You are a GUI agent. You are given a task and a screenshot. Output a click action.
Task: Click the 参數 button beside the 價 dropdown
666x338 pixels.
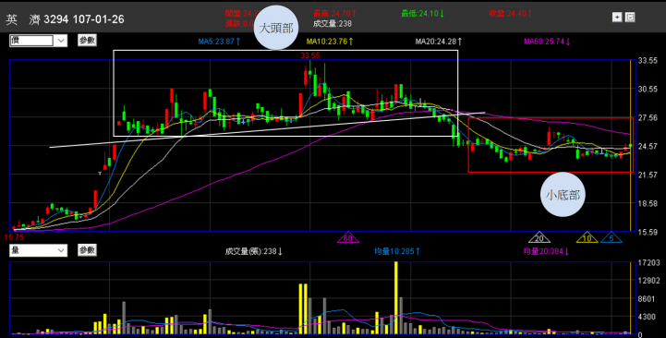tap(87, 41)
